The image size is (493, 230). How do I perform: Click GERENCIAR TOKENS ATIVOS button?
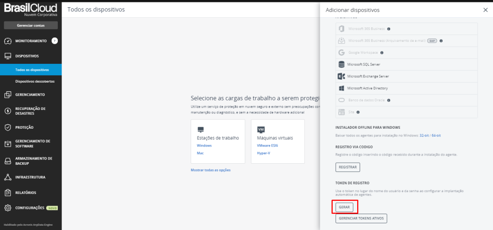(x=361, y=218)
